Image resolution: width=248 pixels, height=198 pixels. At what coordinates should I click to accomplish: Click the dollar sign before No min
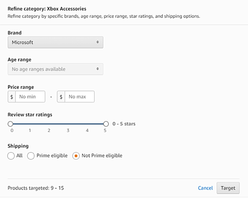click(12, 97)
